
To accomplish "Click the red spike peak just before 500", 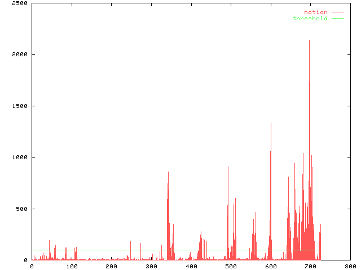I will point(228,169).
